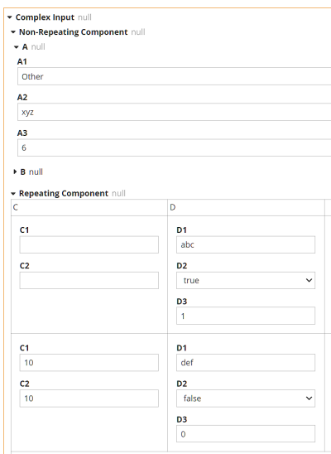Click the empty C2 field in first row

89,280
